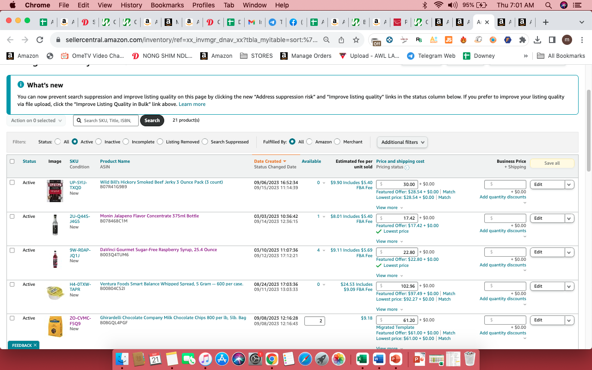Click the zoom magnifier in address bar

point(327,40)
